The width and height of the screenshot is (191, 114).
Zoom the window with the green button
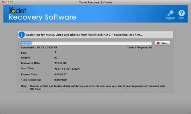tap(12, 2)
